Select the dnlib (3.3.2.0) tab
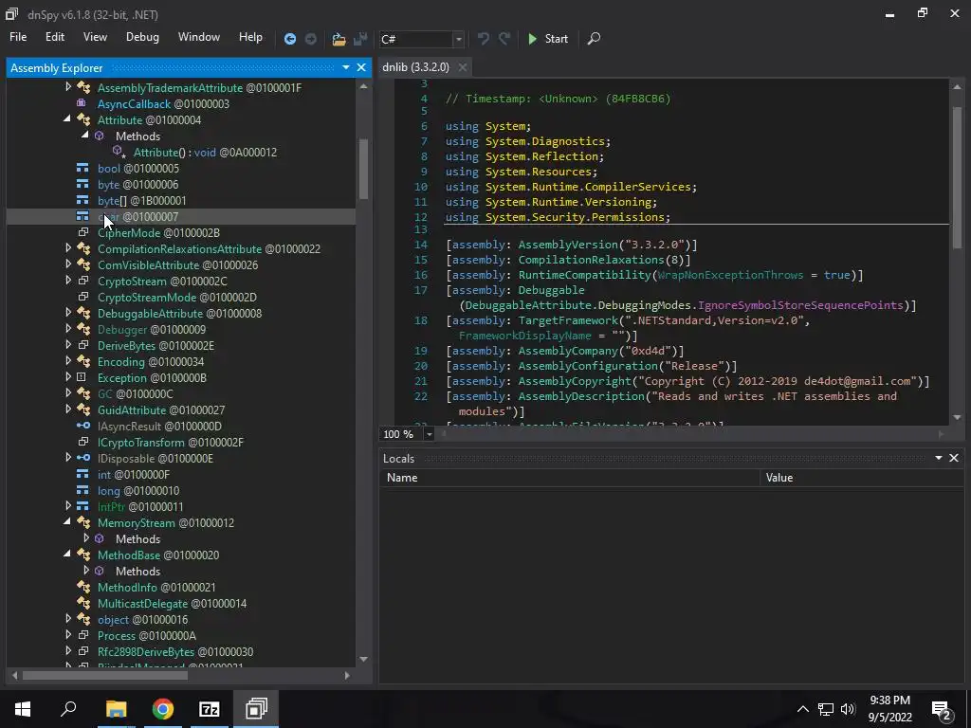Viewport: 971px width, 728px height. pyautogui.click(x=415, y=67)
